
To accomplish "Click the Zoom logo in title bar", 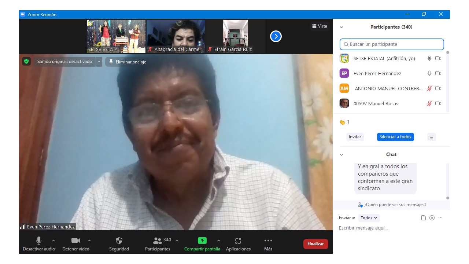I will point(23,14).
